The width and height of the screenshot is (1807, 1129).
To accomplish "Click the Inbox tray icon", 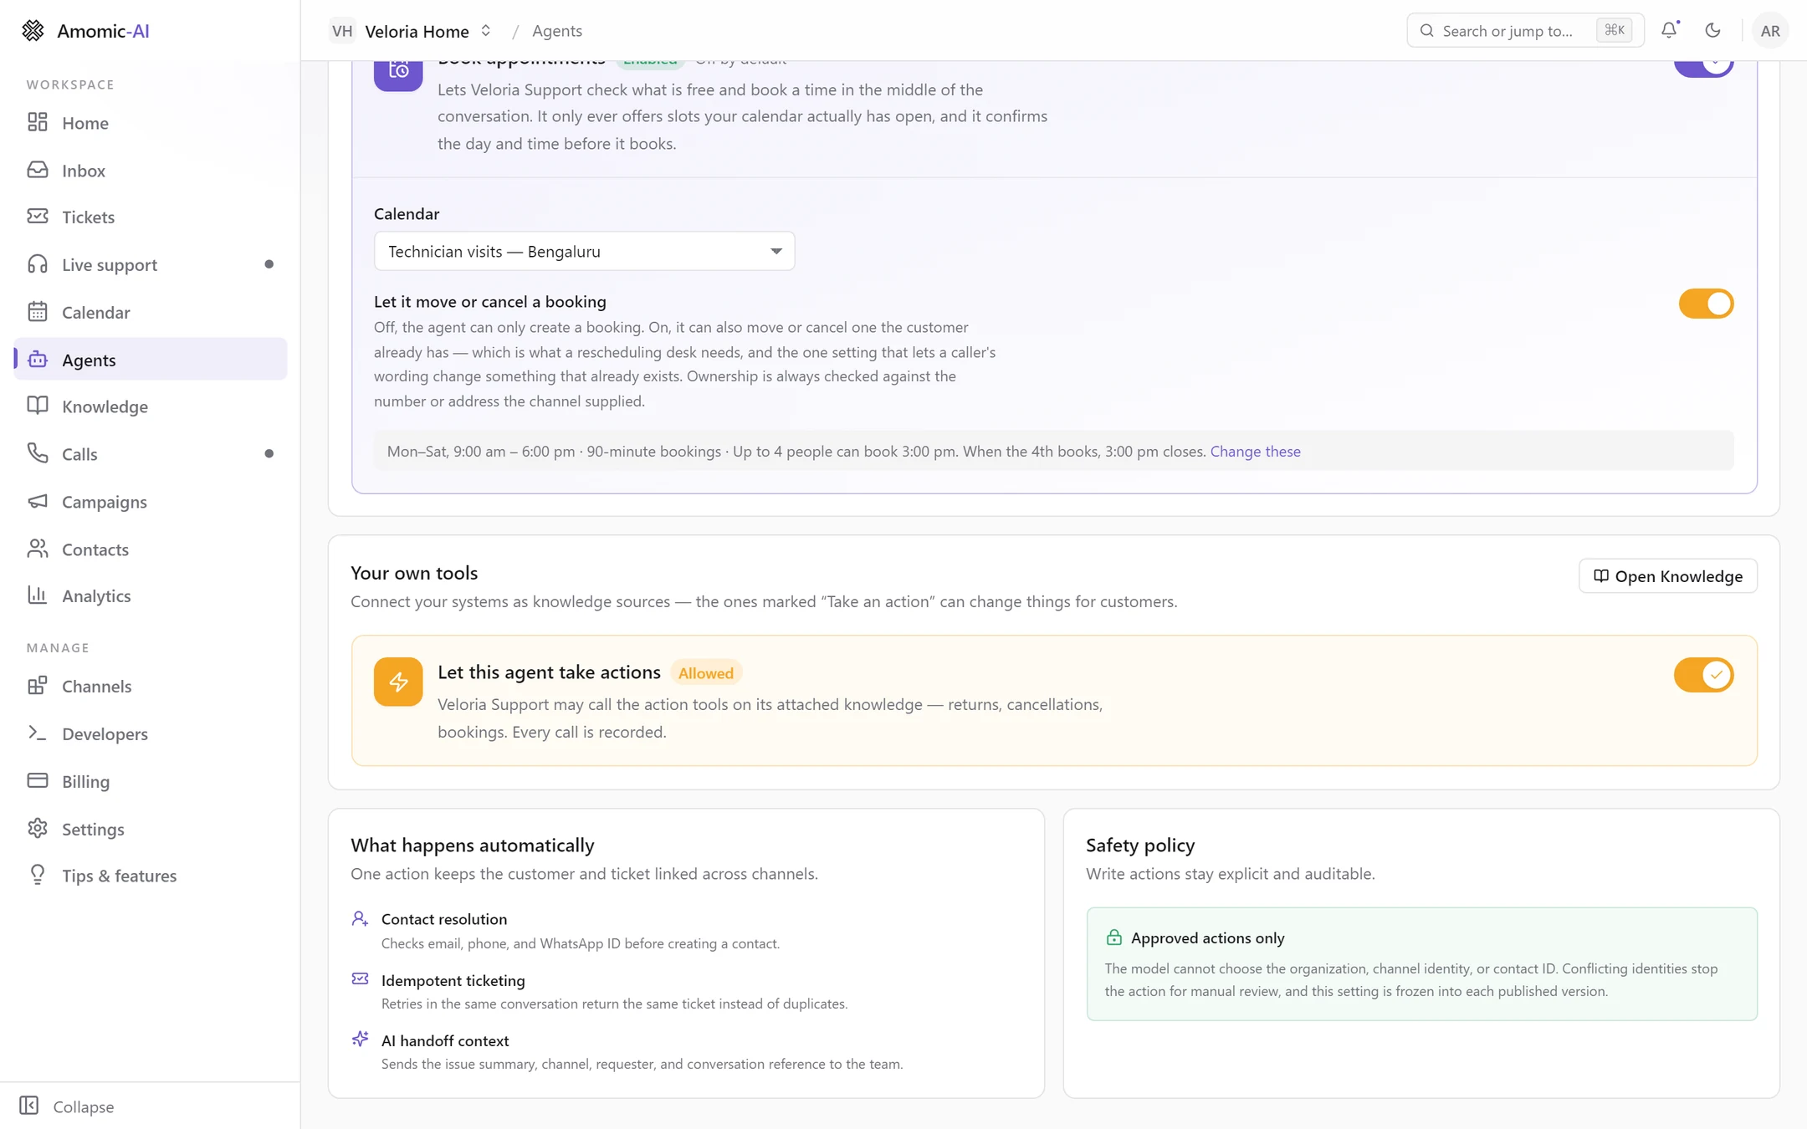I will (38, 170).
